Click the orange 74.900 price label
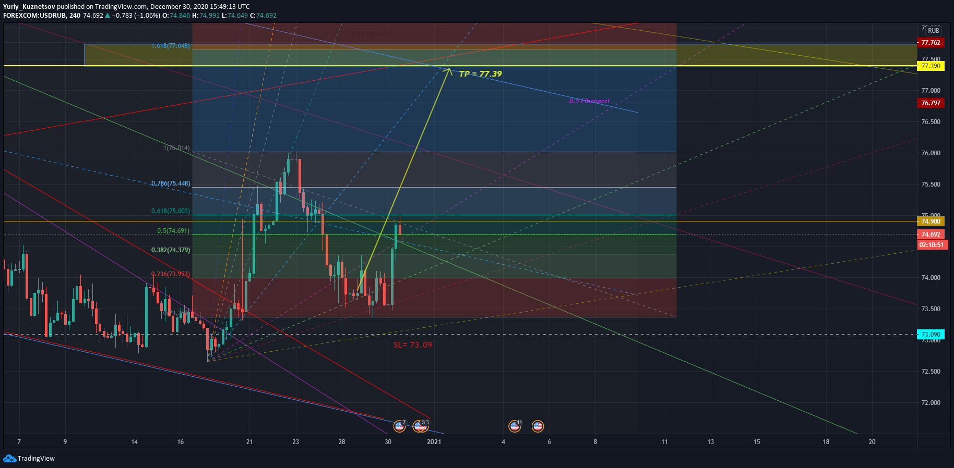Viewport: 954px width, 468px height. [x=931, y=221]
